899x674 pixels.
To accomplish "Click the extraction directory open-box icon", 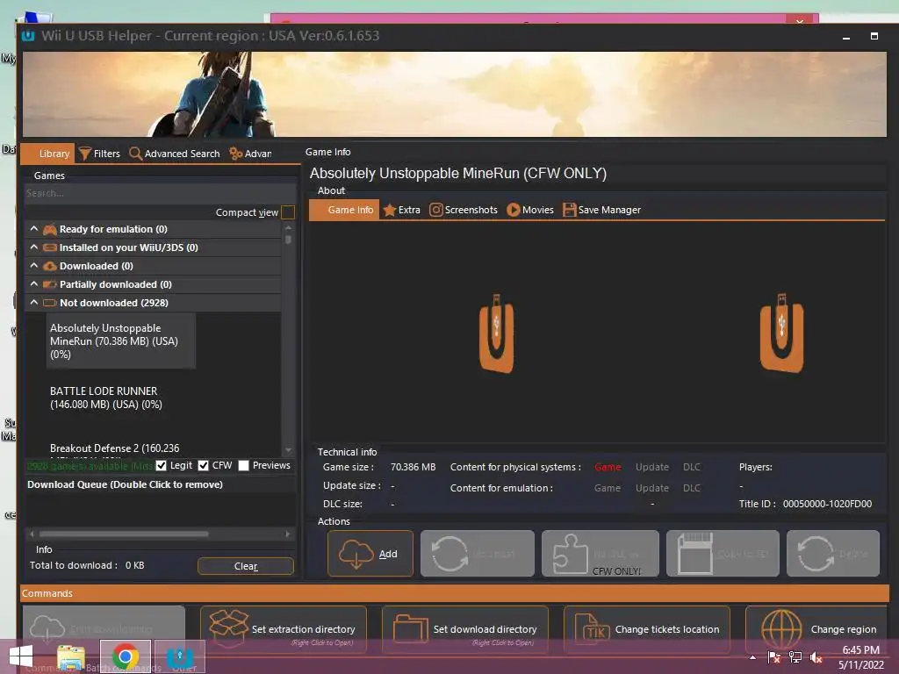I will point(228,628).
